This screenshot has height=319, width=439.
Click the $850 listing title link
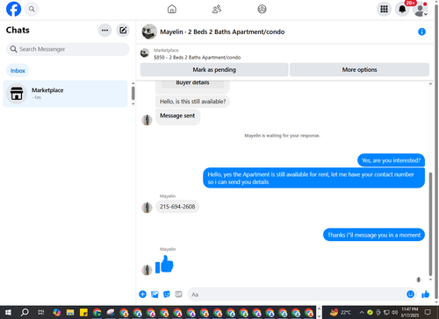(x=198, y=57)
